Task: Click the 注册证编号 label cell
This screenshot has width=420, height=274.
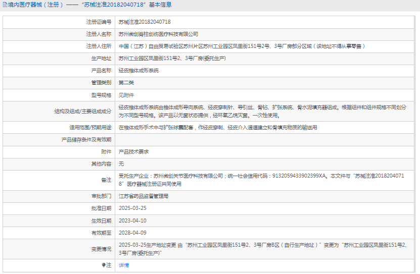Action: coord(99,22)
